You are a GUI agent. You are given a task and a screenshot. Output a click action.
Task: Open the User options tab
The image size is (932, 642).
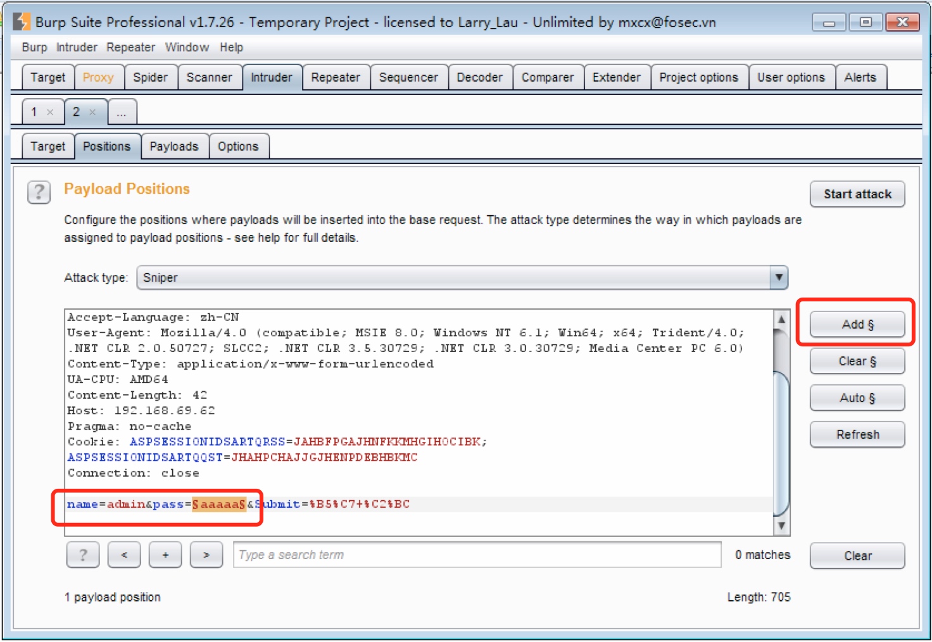[x=791, y=77]
